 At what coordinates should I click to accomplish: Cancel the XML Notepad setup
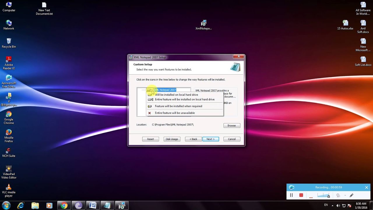click(232, 139)
